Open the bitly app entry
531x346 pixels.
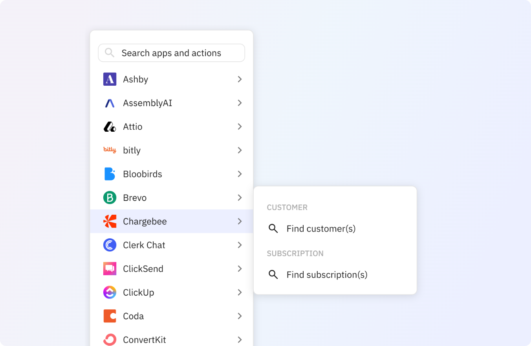(x=171, y=150)
